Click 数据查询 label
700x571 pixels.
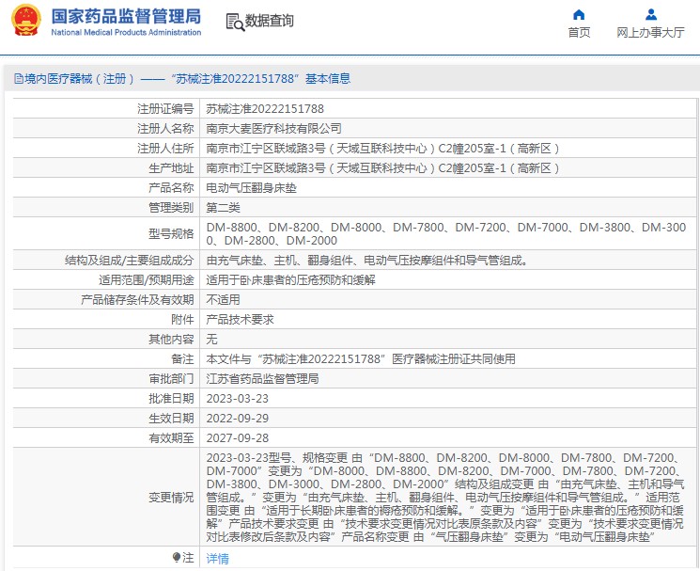pos(270,21)
